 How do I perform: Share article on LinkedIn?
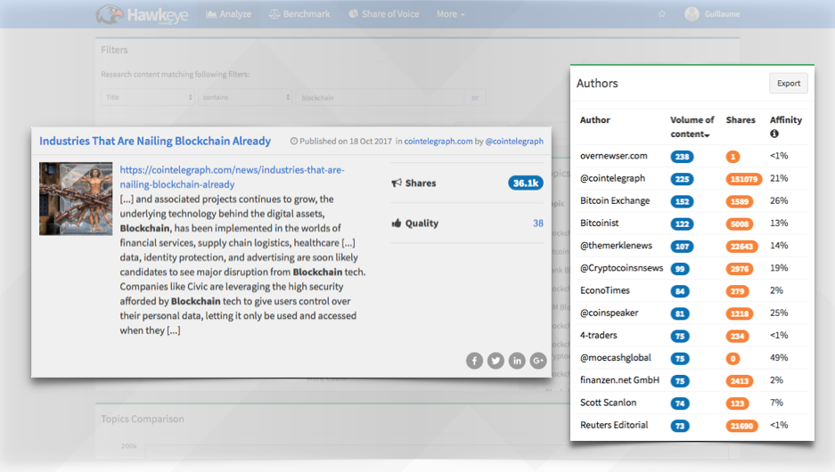click(517, 361)
